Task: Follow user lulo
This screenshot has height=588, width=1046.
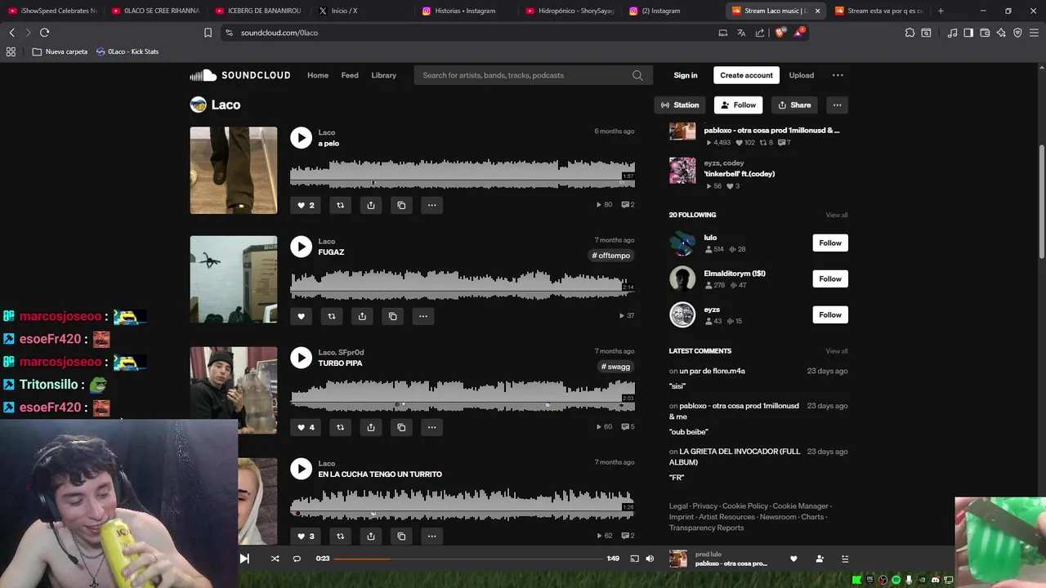Action: click(x=830, y=243)
